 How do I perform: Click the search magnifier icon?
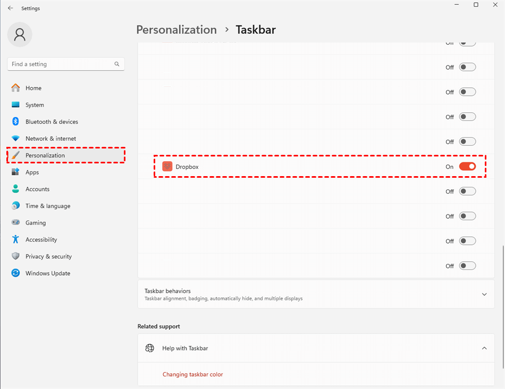(117, 64)
